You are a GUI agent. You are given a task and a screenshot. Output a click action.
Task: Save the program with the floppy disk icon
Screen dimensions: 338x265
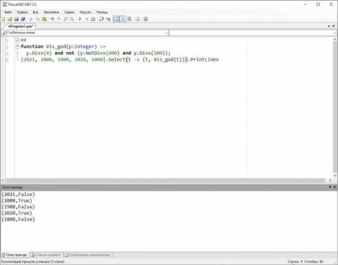(x=16, y=19)
